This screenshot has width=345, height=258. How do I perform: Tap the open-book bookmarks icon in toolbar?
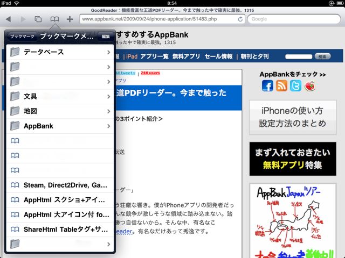(54, 19)
